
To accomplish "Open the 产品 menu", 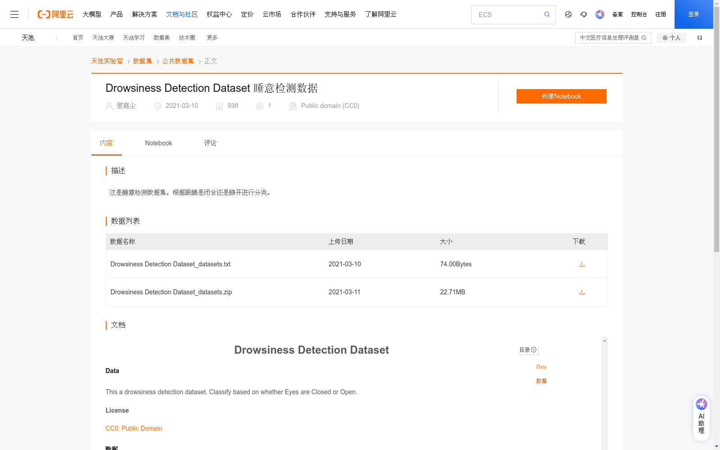I will pos(117,14).
